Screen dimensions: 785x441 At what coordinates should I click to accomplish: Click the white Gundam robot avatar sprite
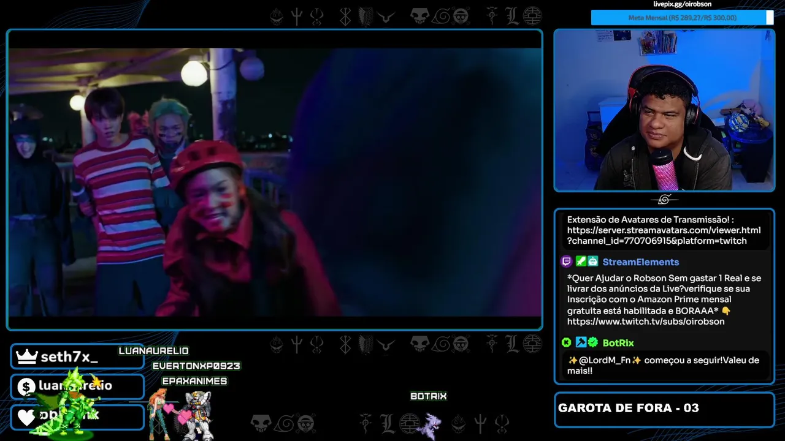click(199, 415)
